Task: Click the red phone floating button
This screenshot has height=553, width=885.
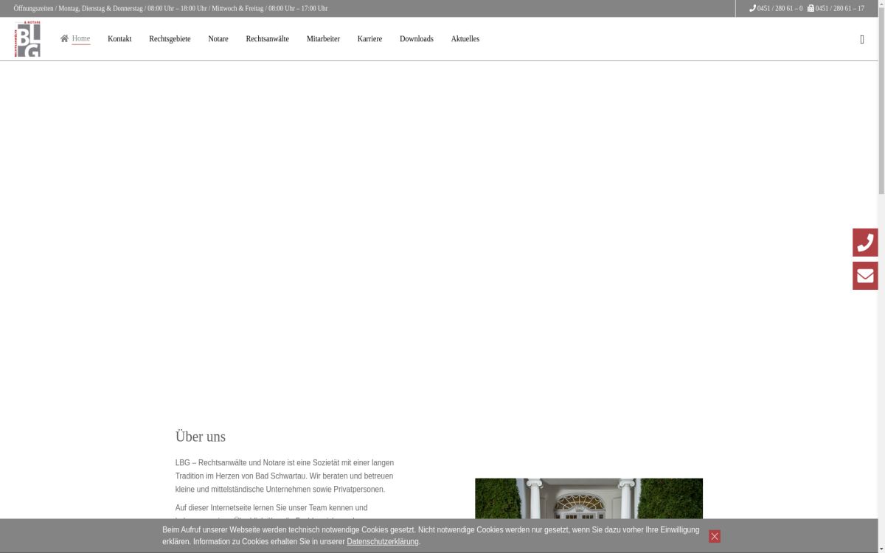Action: [x=865, y=243]
